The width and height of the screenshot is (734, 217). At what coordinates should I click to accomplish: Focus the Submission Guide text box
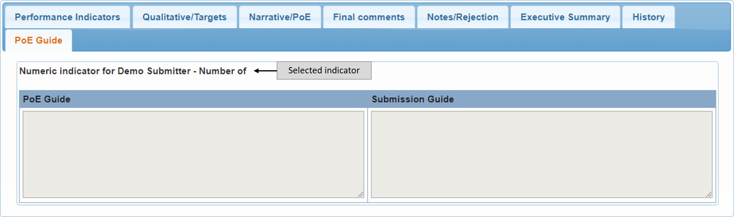pos(541,154)
